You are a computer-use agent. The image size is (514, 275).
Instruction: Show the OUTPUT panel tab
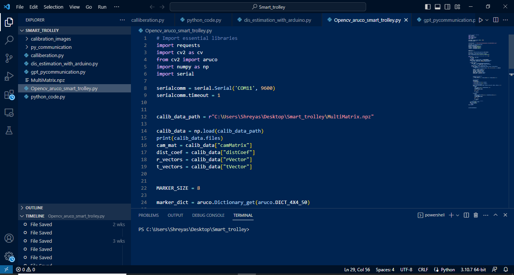pyautogui.click(x=175, y=215)
